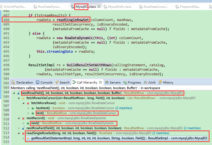Screen dimensions: 212x145
Task: Click the JUnit Ju icon
Action: coord(146,82)
